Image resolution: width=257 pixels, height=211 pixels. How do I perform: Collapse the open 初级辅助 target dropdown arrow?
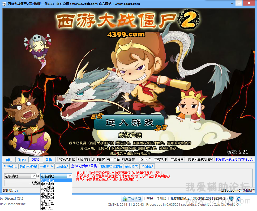70,176
